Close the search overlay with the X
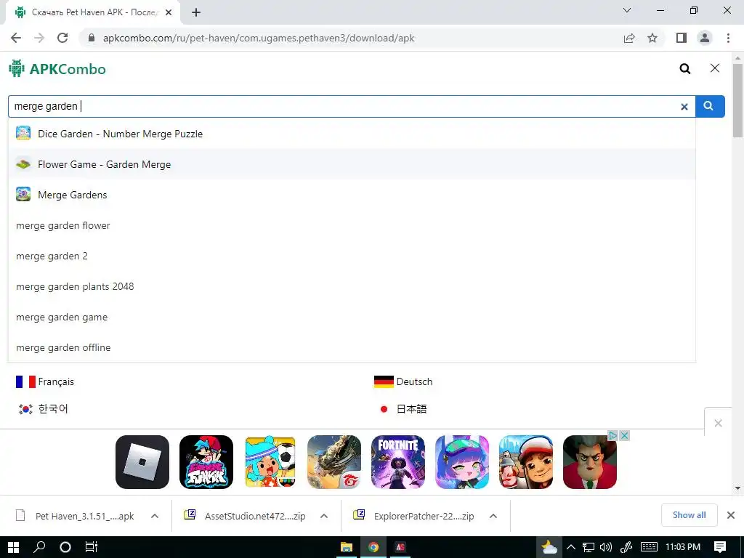 [x=715, y=68]
